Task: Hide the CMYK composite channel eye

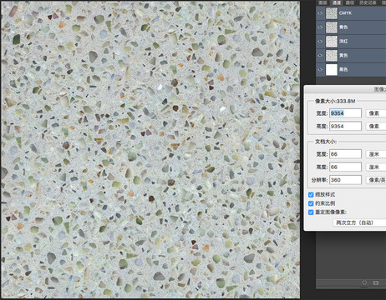Action: pyautogui.click(x=320, y=13)
